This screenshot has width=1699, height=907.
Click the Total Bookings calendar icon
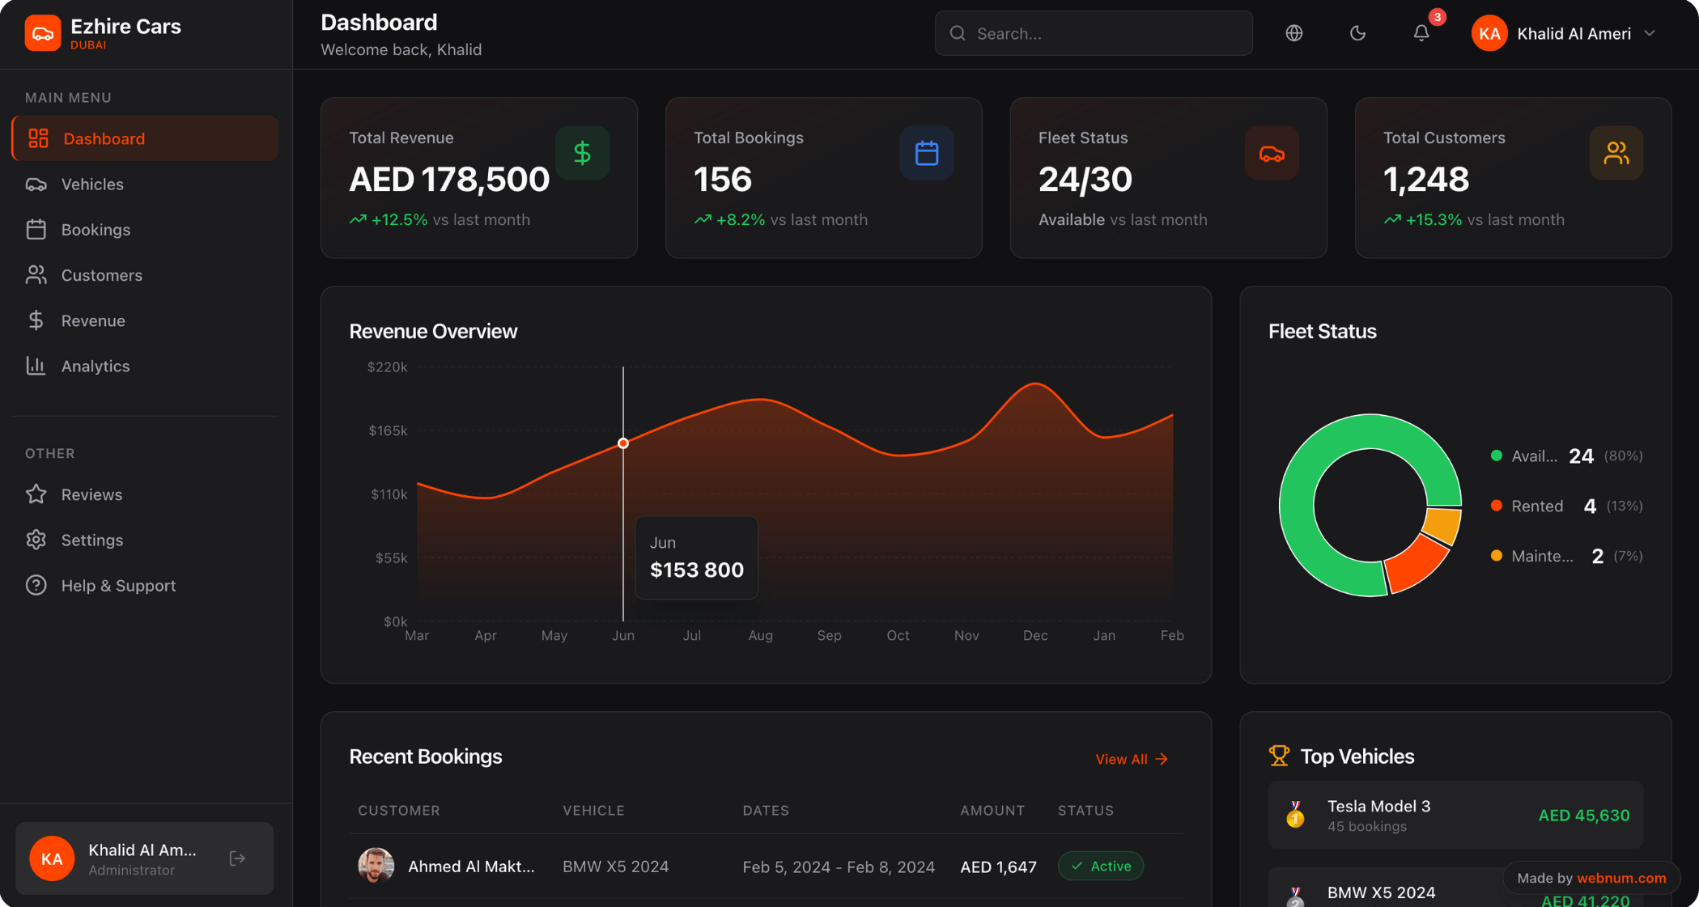coord(926,153)
